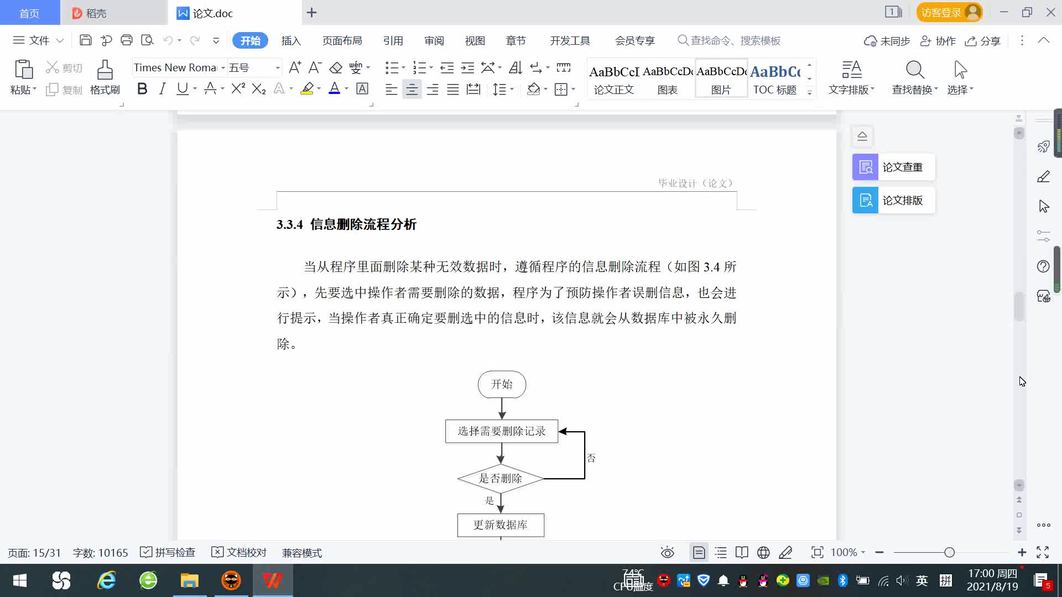Click the superscript X² icon
This screenshot has height=597, width=1062.
tap(238, 89)
